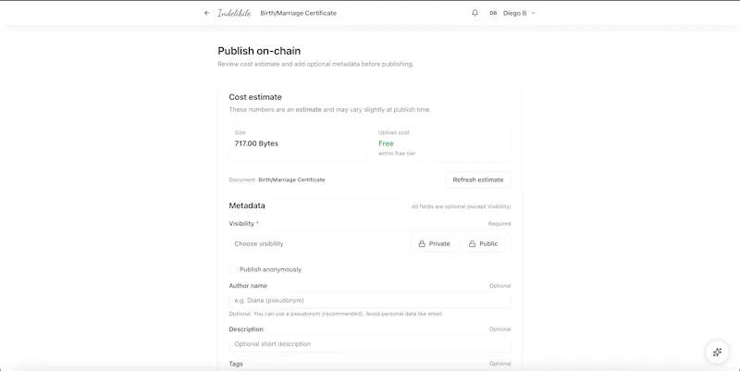
Task: Click Birth/Marriage Certificate header title
Action: coord(298,13)
